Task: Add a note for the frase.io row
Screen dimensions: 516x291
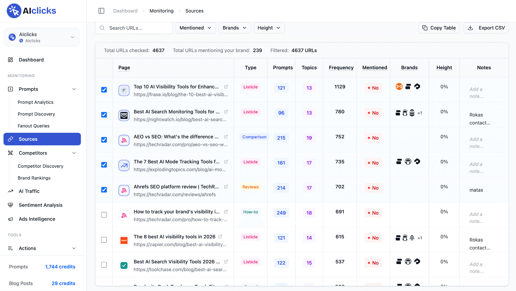Action: (x=476, y=93)
